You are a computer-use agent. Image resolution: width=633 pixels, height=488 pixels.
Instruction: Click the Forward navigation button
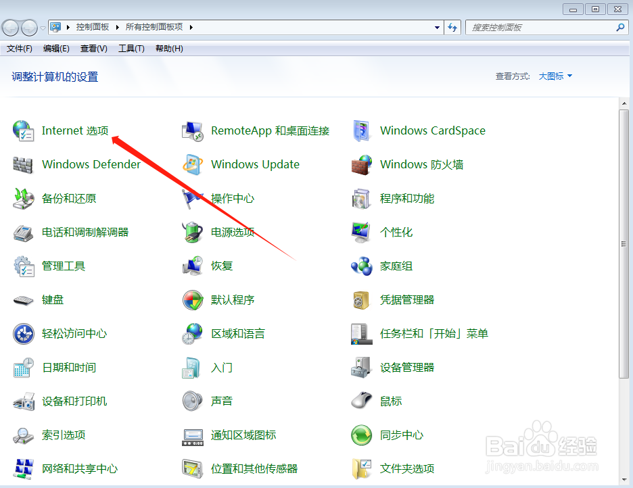(29, 28)
